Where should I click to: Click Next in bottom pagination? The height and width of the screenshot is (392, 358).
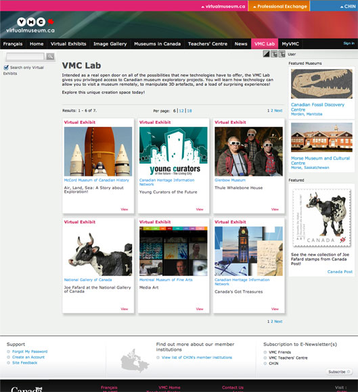[278, 322]
